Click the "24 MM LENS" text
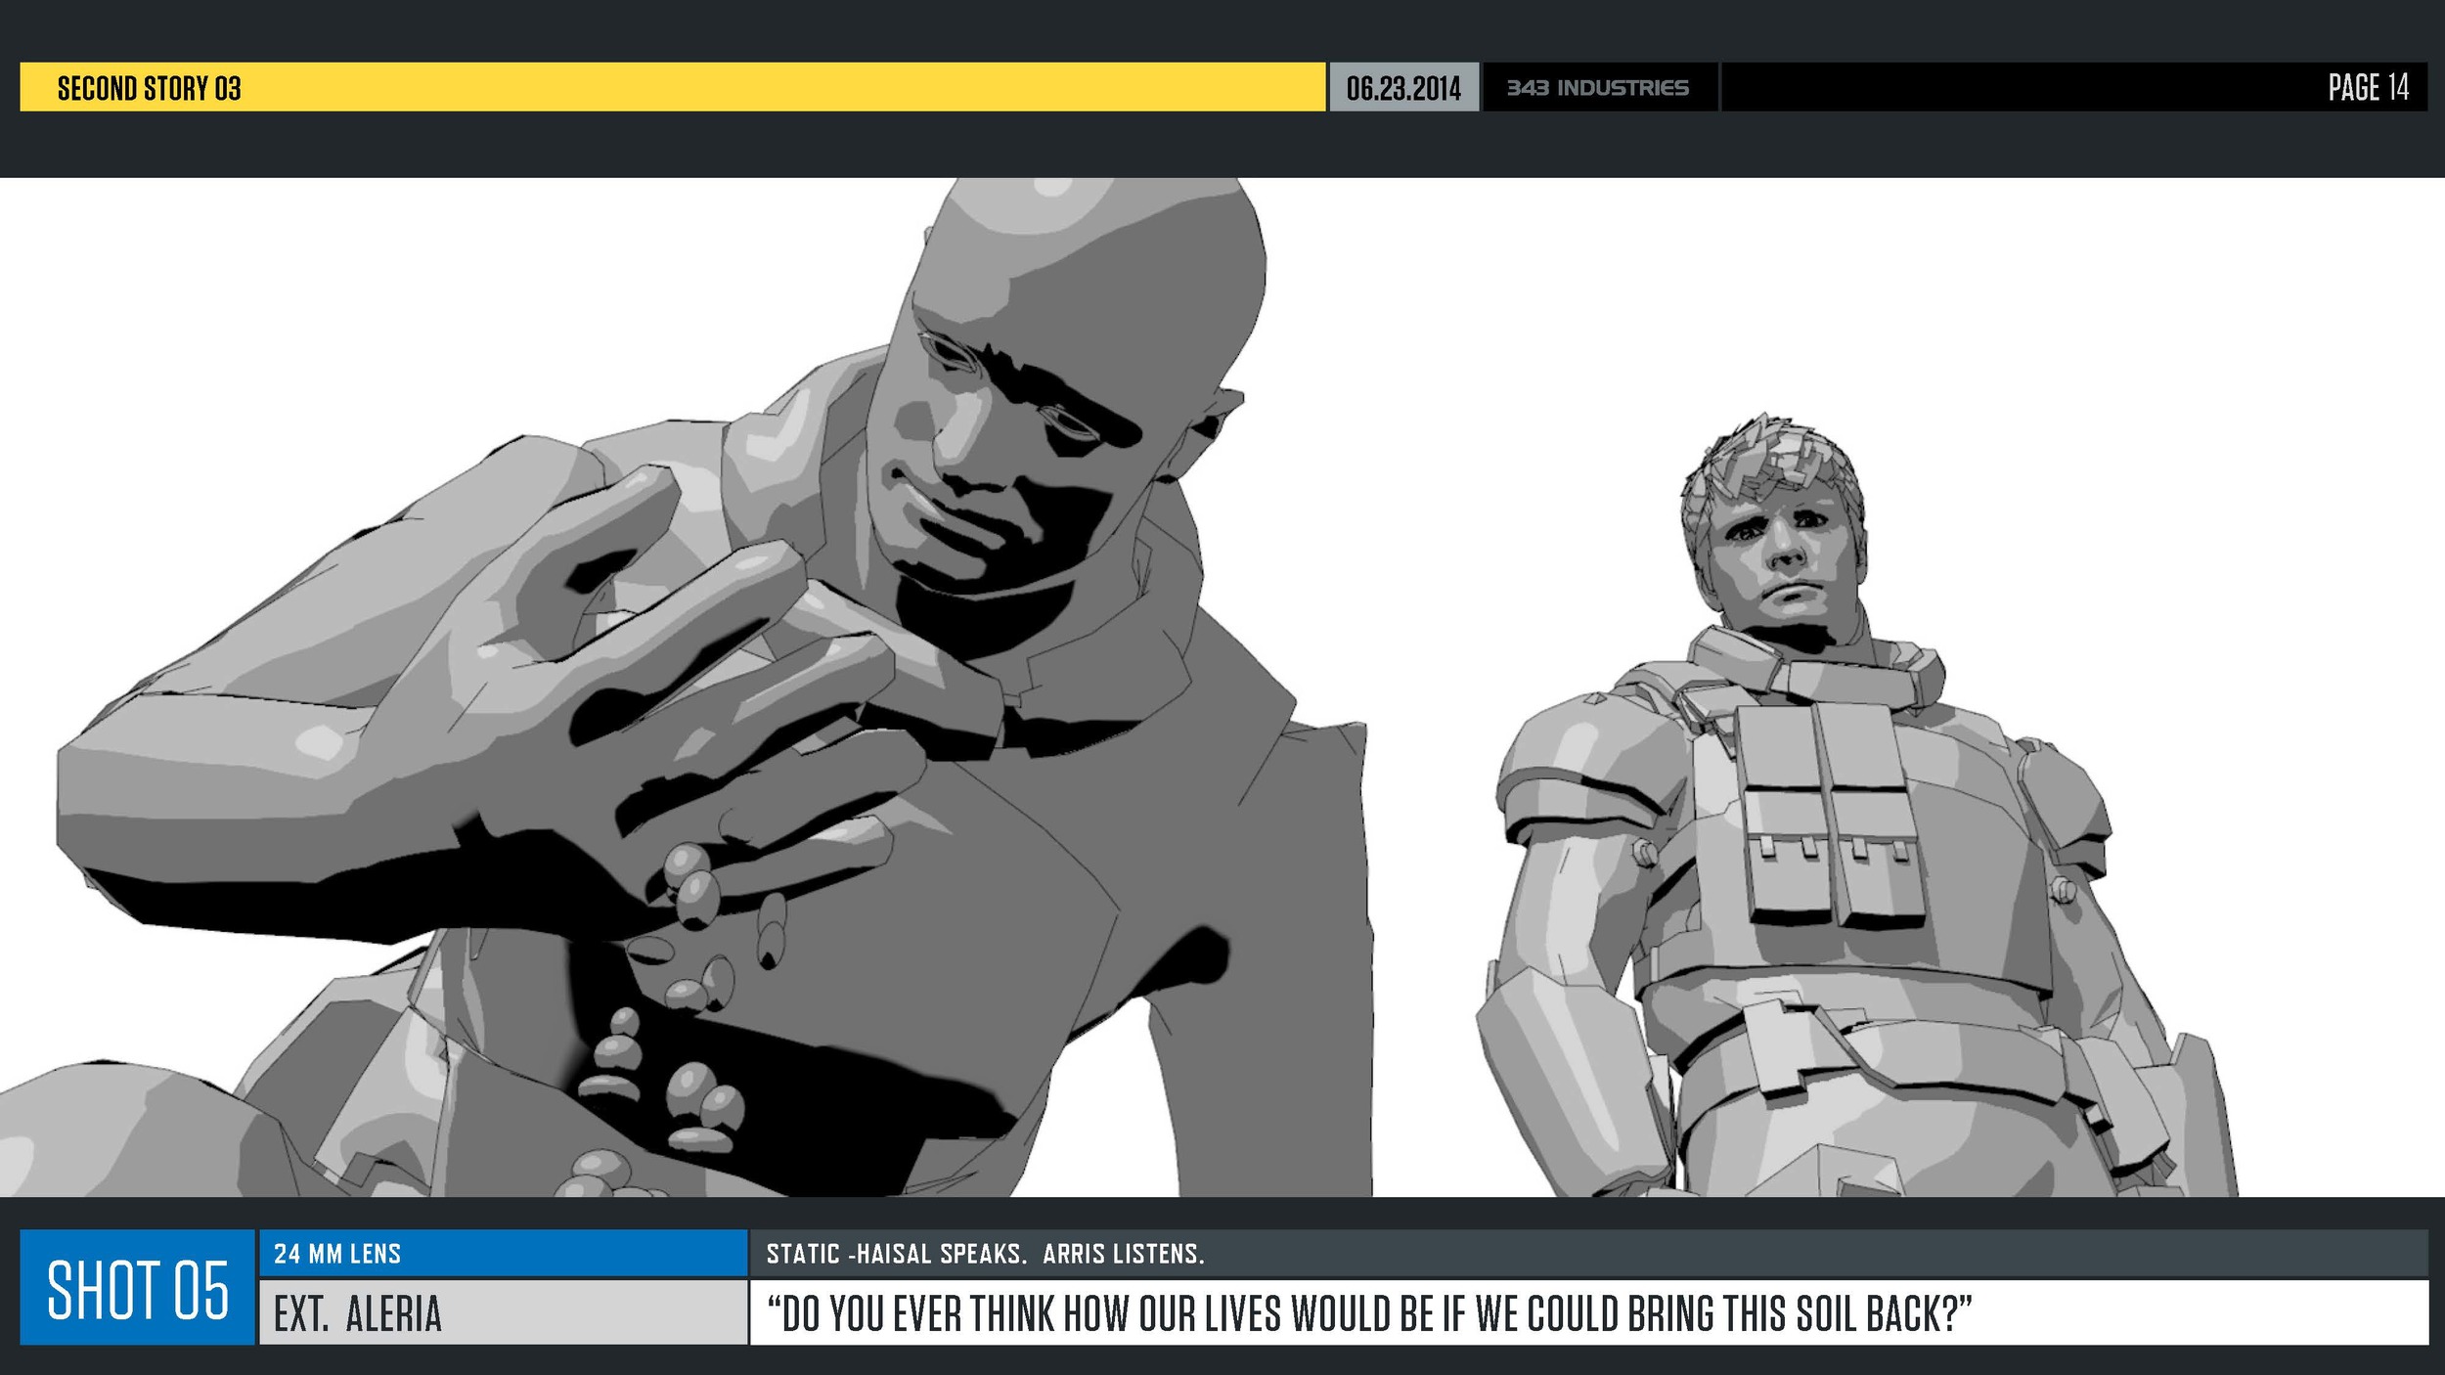The image size is (2445, 1375). tap(337, 1254)
